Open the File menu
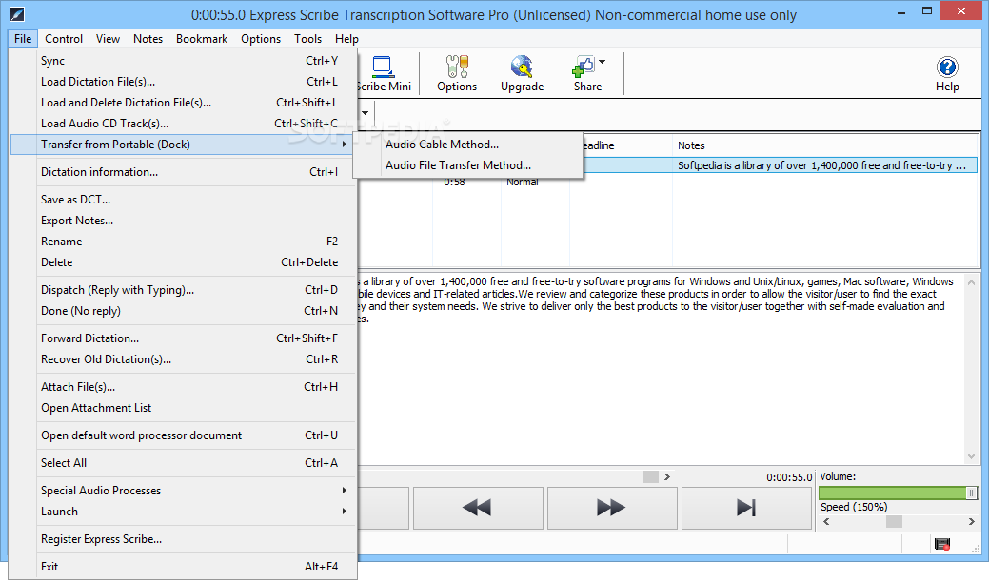This screenshot has height=580, width=989. 23,38
